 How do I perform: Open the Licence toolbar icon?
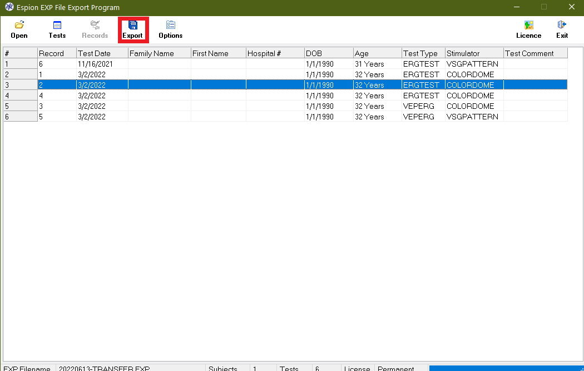(x=528, y=25)
